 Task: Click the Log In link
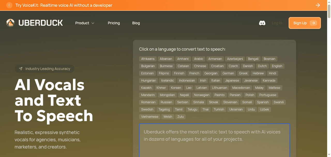277,23
